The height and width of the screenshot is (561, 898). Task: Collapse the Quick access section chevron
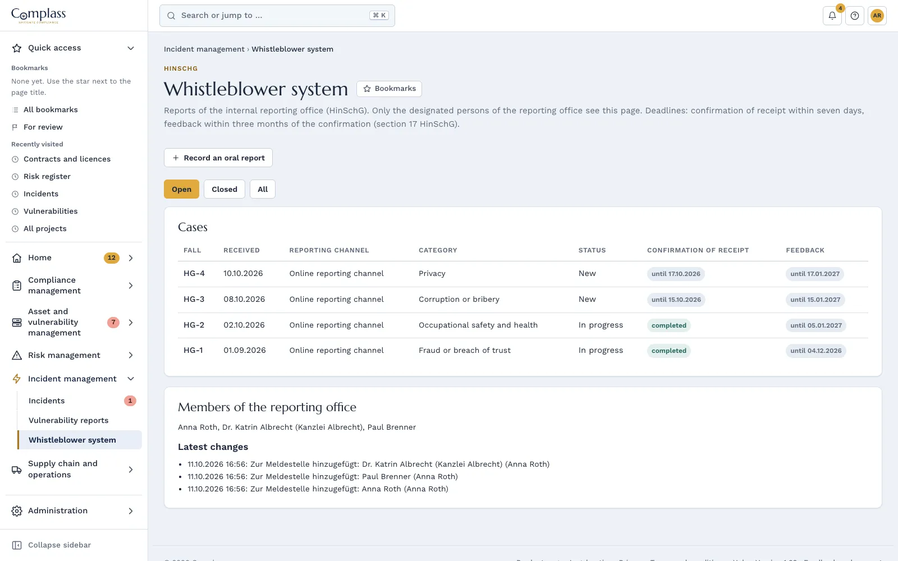tap(131, 48)
